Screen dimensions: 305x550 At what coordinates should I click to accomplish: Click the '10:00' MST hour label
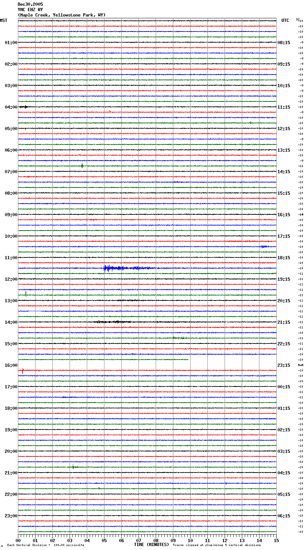pyautogui.click(x=11, y=236)
